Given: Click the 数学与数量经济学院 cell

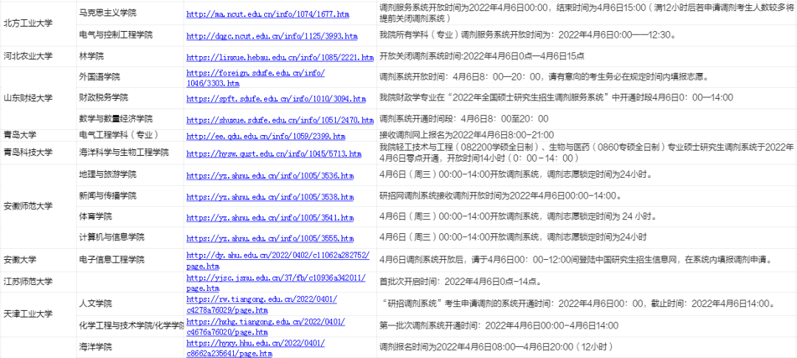Looking at the screenshot, I should pyautogui.click(x=130, y=119).
